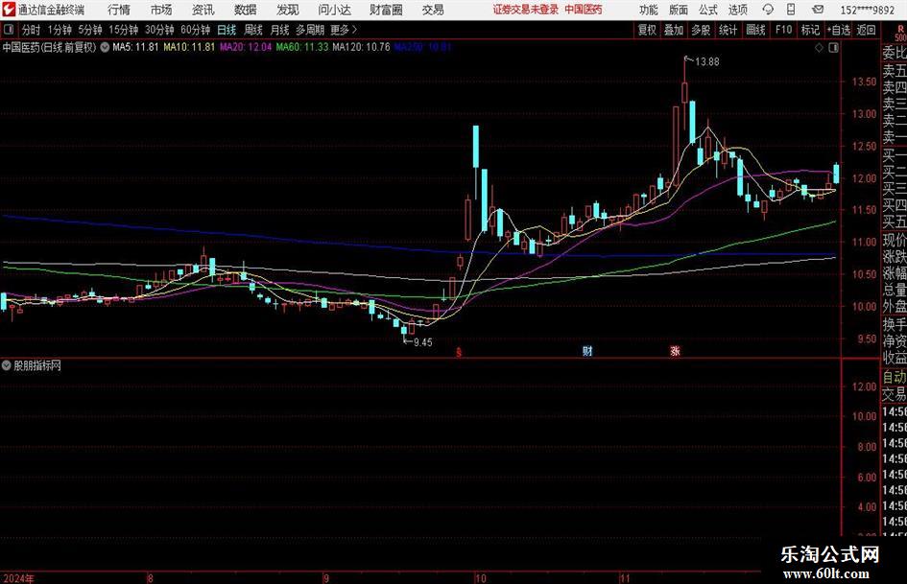Screen dimensions: 907x584
Task: Open the mail envelope icon
Action: coord(818,10)
